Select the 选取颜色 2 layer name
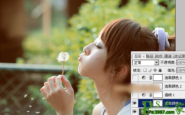The width and height of the screenshot is (185, 115). [173, 86]
